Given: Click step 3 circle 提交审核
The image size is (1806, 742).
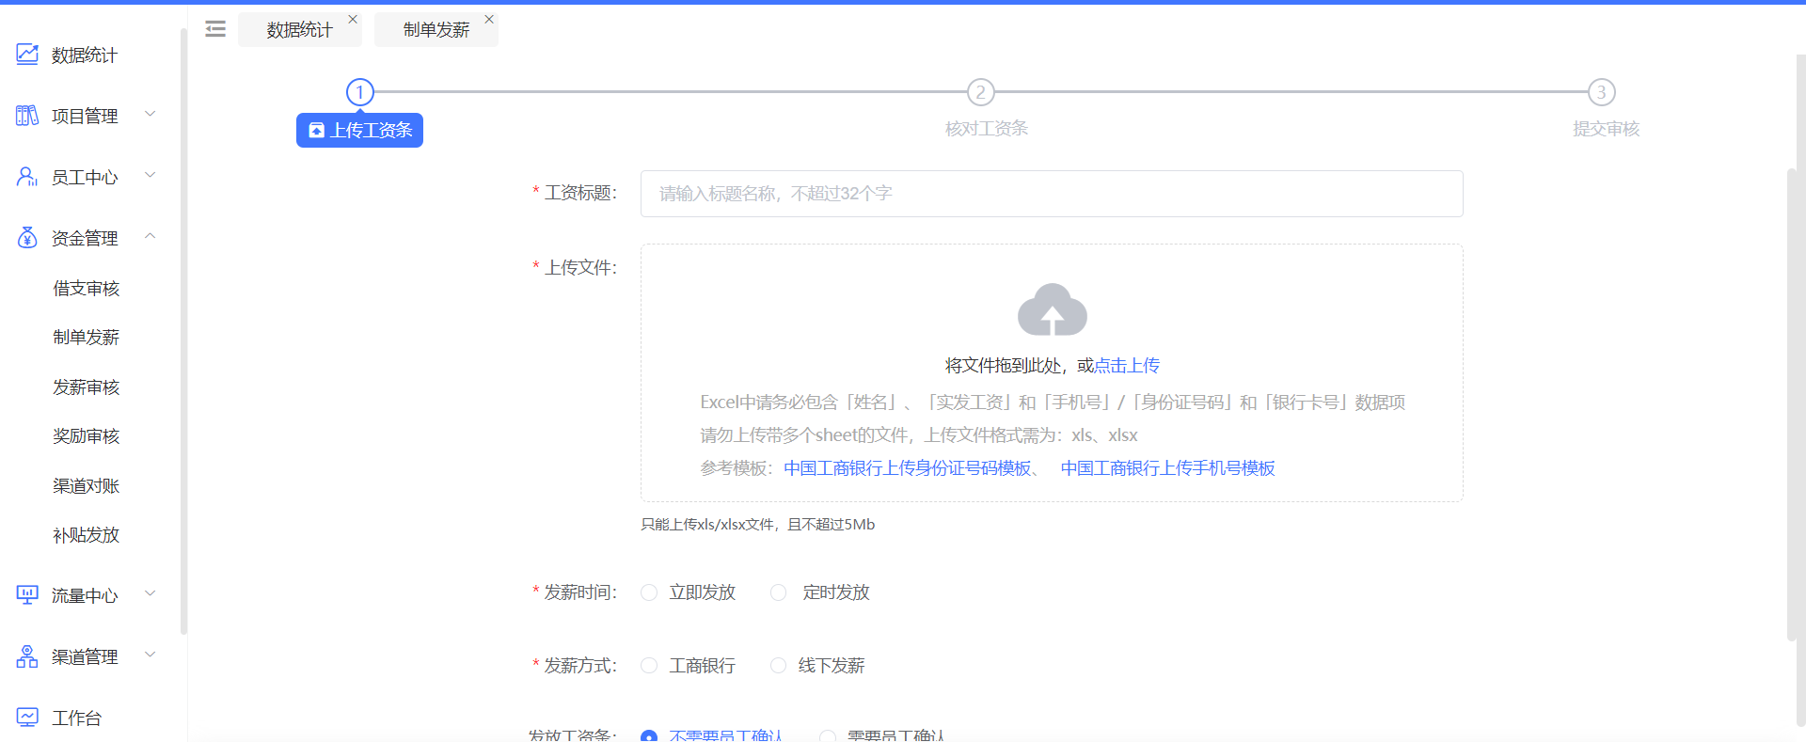Looking at the screenshot, I should tap(1602, 92).
